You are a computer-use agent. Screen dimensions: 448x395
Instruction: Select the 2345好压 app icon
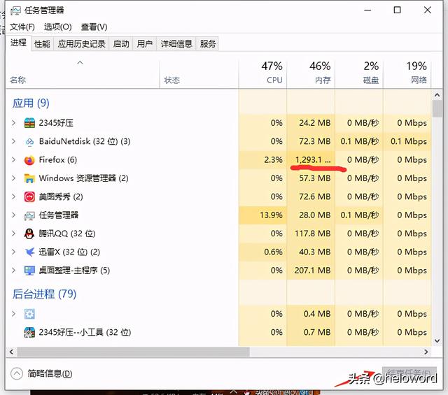click(29, 123)
